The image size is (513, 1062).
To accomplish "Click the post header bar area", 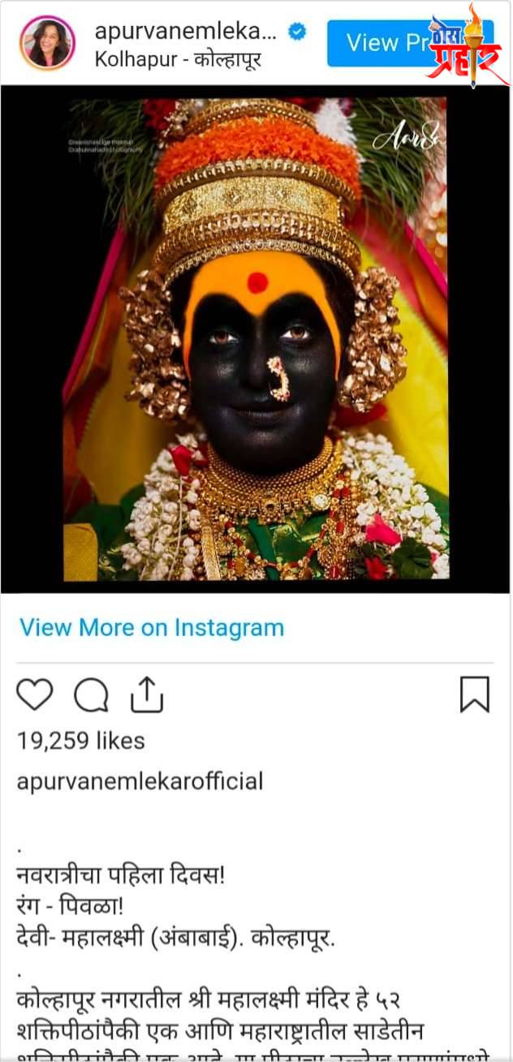I will [256, 39].
